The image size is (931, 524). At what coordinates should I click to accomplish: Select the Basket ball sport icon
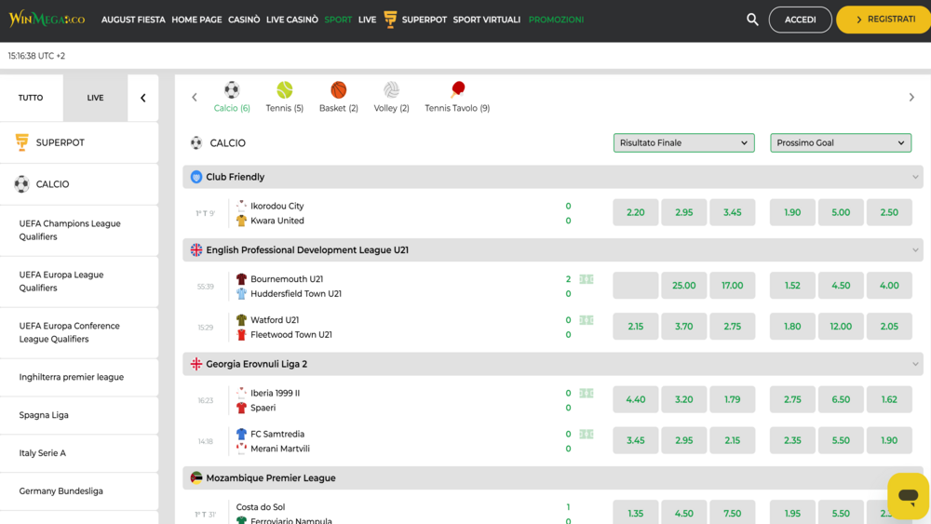tap(339, 89)
